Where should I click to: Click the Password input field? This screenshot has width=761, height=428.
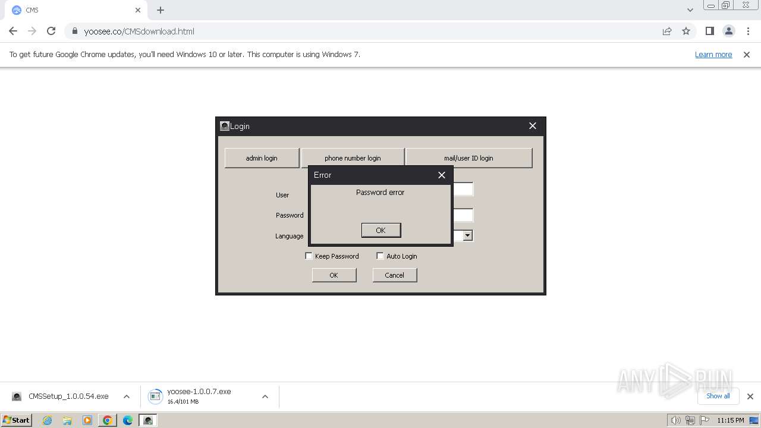tap(463, 215)
